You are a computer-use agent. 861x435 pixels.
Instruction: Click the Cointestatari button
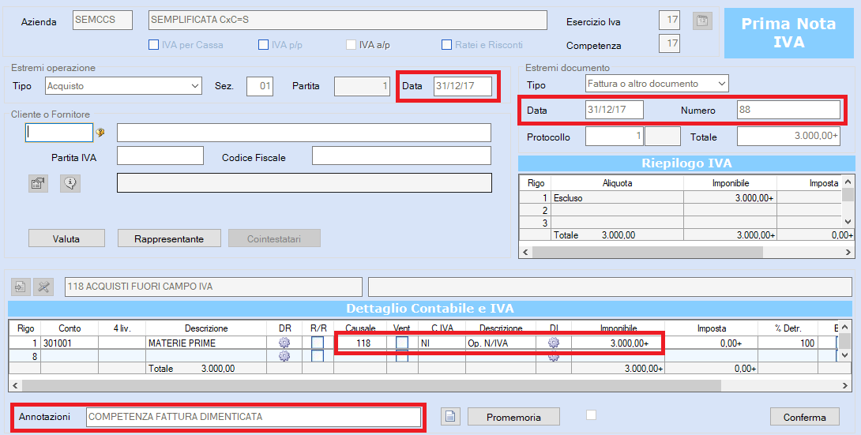[x=274, y=238]
